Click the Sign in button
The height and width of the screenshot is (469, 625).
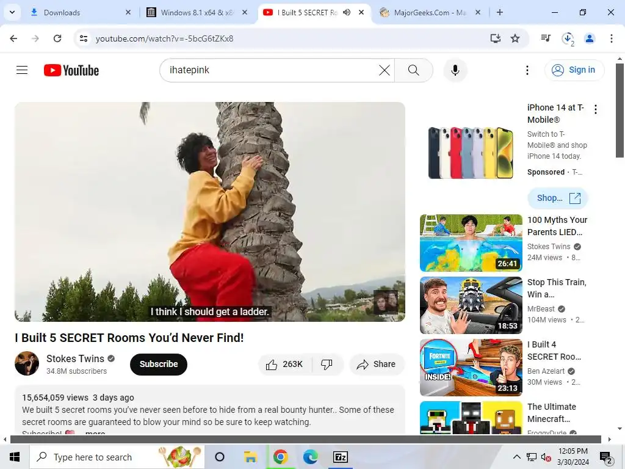pos(574,70)
